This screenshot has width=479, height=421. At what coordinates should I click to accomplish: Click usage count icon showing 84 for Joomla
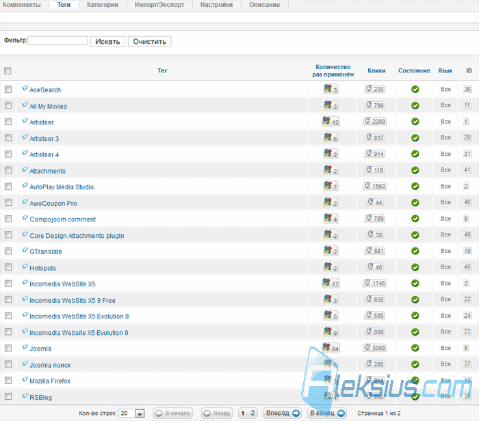coord(331,348)
